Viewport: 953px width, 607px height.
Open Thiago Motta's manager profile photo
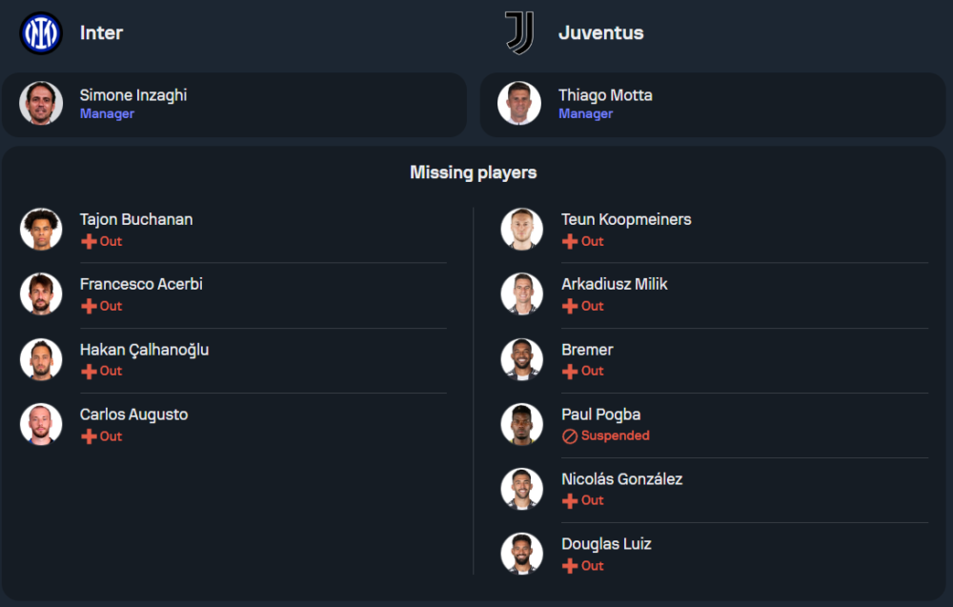click(x=519, y=103)
